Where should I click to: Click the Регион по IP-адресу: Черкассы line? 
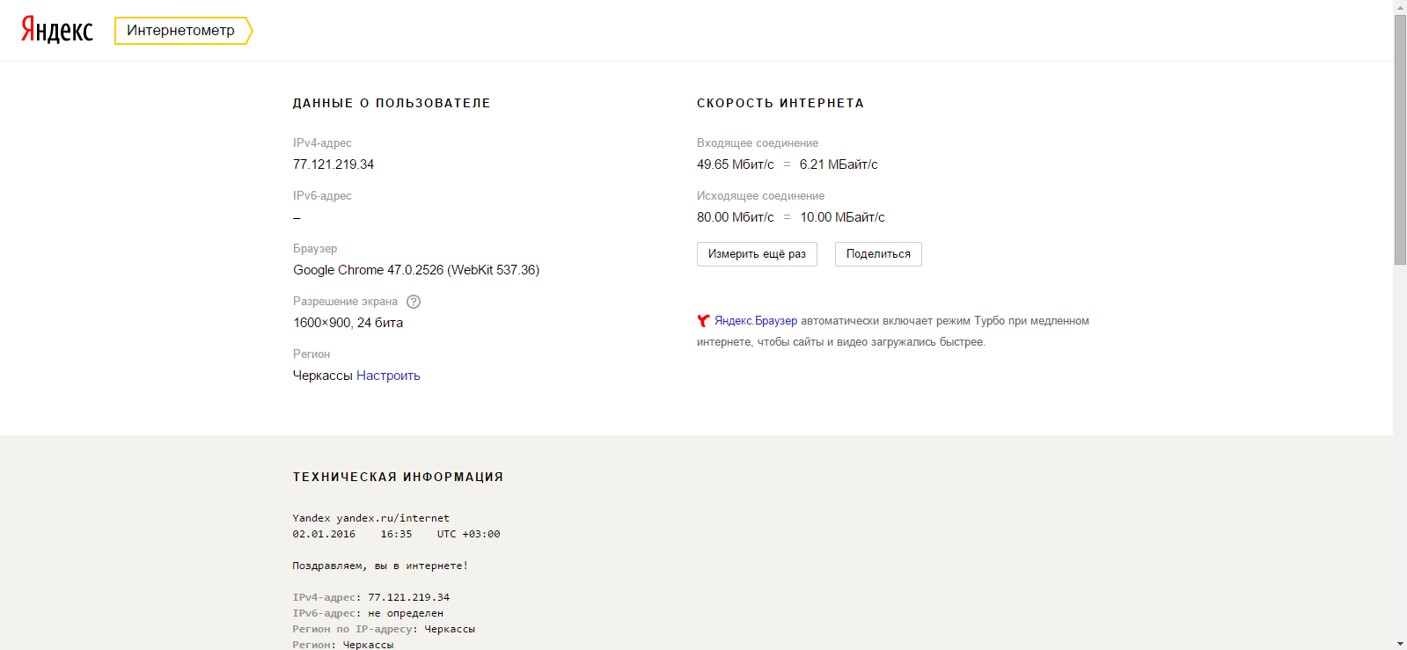click(x=384, y=629)
